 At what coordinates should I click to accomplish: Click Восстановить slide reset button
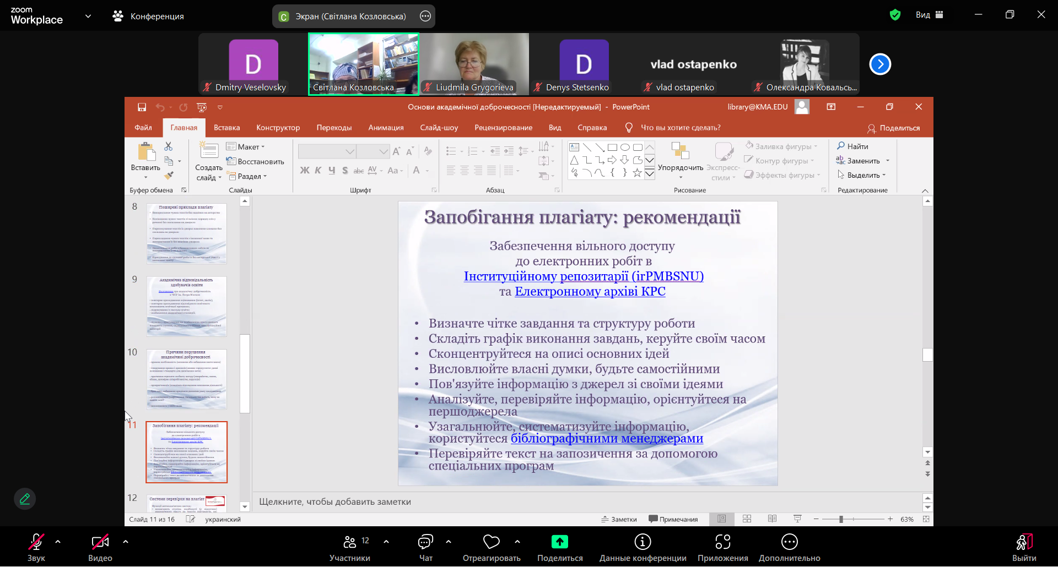coord(255,161)
